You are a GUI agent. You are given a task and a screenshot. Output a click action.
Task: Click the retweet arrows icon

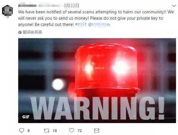pos(47,130)
